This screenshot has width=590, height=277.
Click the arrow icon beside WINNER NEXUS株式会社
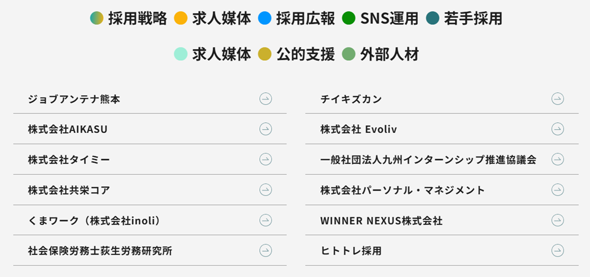click(x=557, y=220)
